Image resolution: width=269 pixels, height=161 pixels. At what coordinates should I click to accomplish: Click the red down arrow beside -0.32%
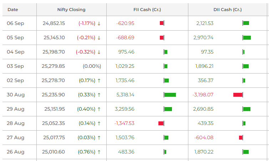point(99,52)
